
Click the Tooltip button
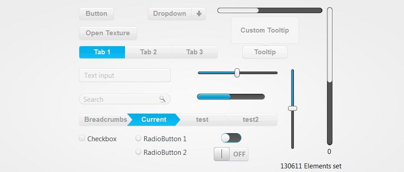point(265,52)
